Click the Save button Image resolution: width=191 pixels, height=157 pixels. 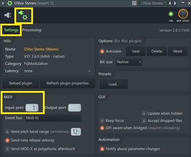[136, 51]
